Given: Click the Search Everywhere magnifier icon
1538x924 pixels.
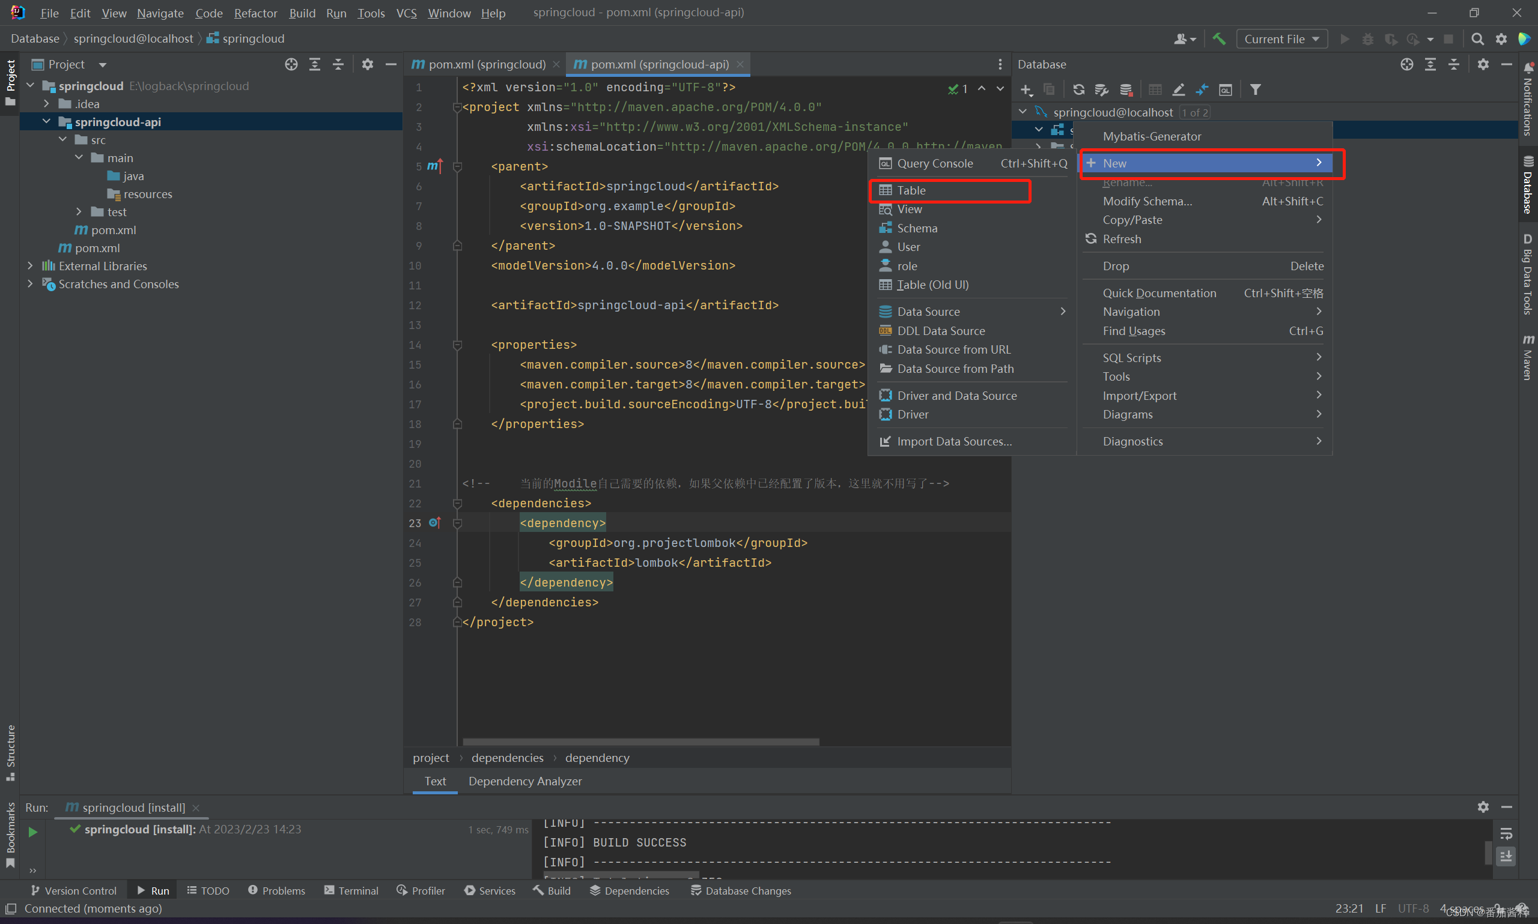Looking at the screenshot, I should coord(1477,39).
